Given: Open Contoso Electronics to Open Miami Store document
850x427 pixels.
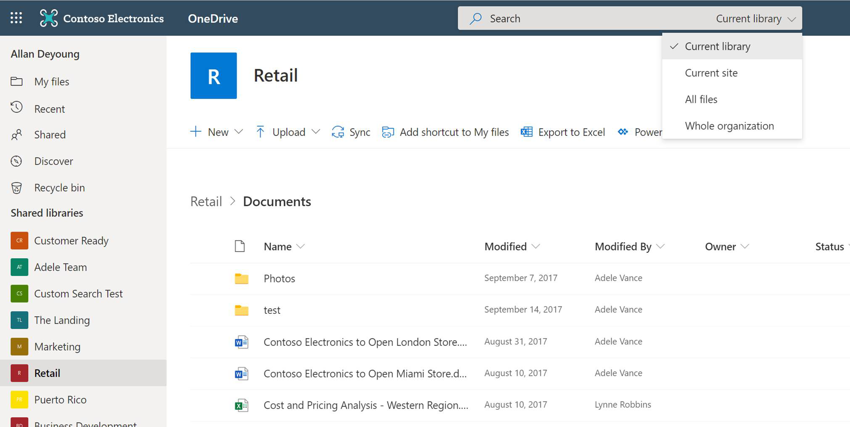Looking at the screenshot, I should click(365, 374).
